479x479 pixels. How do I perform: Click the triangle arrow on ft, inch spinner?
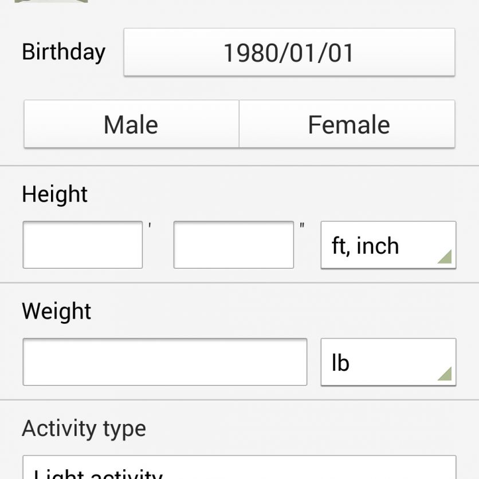[445, 256]
